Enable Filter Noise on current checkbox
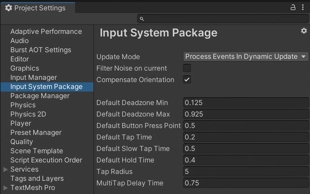Image resolution: width=310 pixels, height=194 pixels. pyautogui.click(x=187, y=68)
